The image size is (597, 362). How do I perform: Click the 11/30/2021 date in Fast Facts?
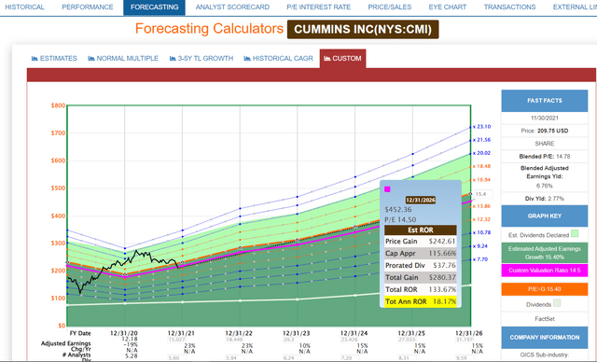pos(545,118)
